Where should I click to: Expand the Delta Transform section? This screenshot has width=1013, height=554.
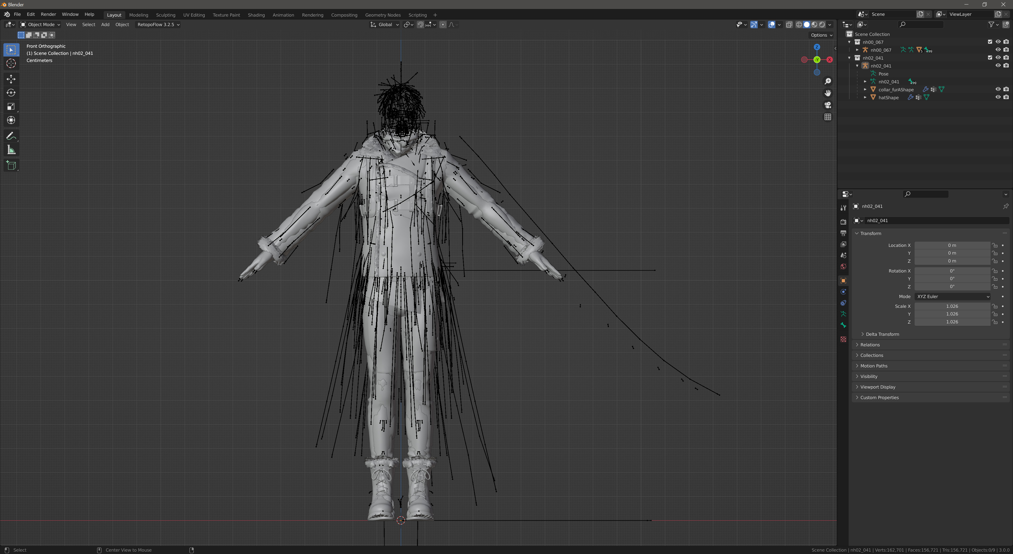point(882,334)
